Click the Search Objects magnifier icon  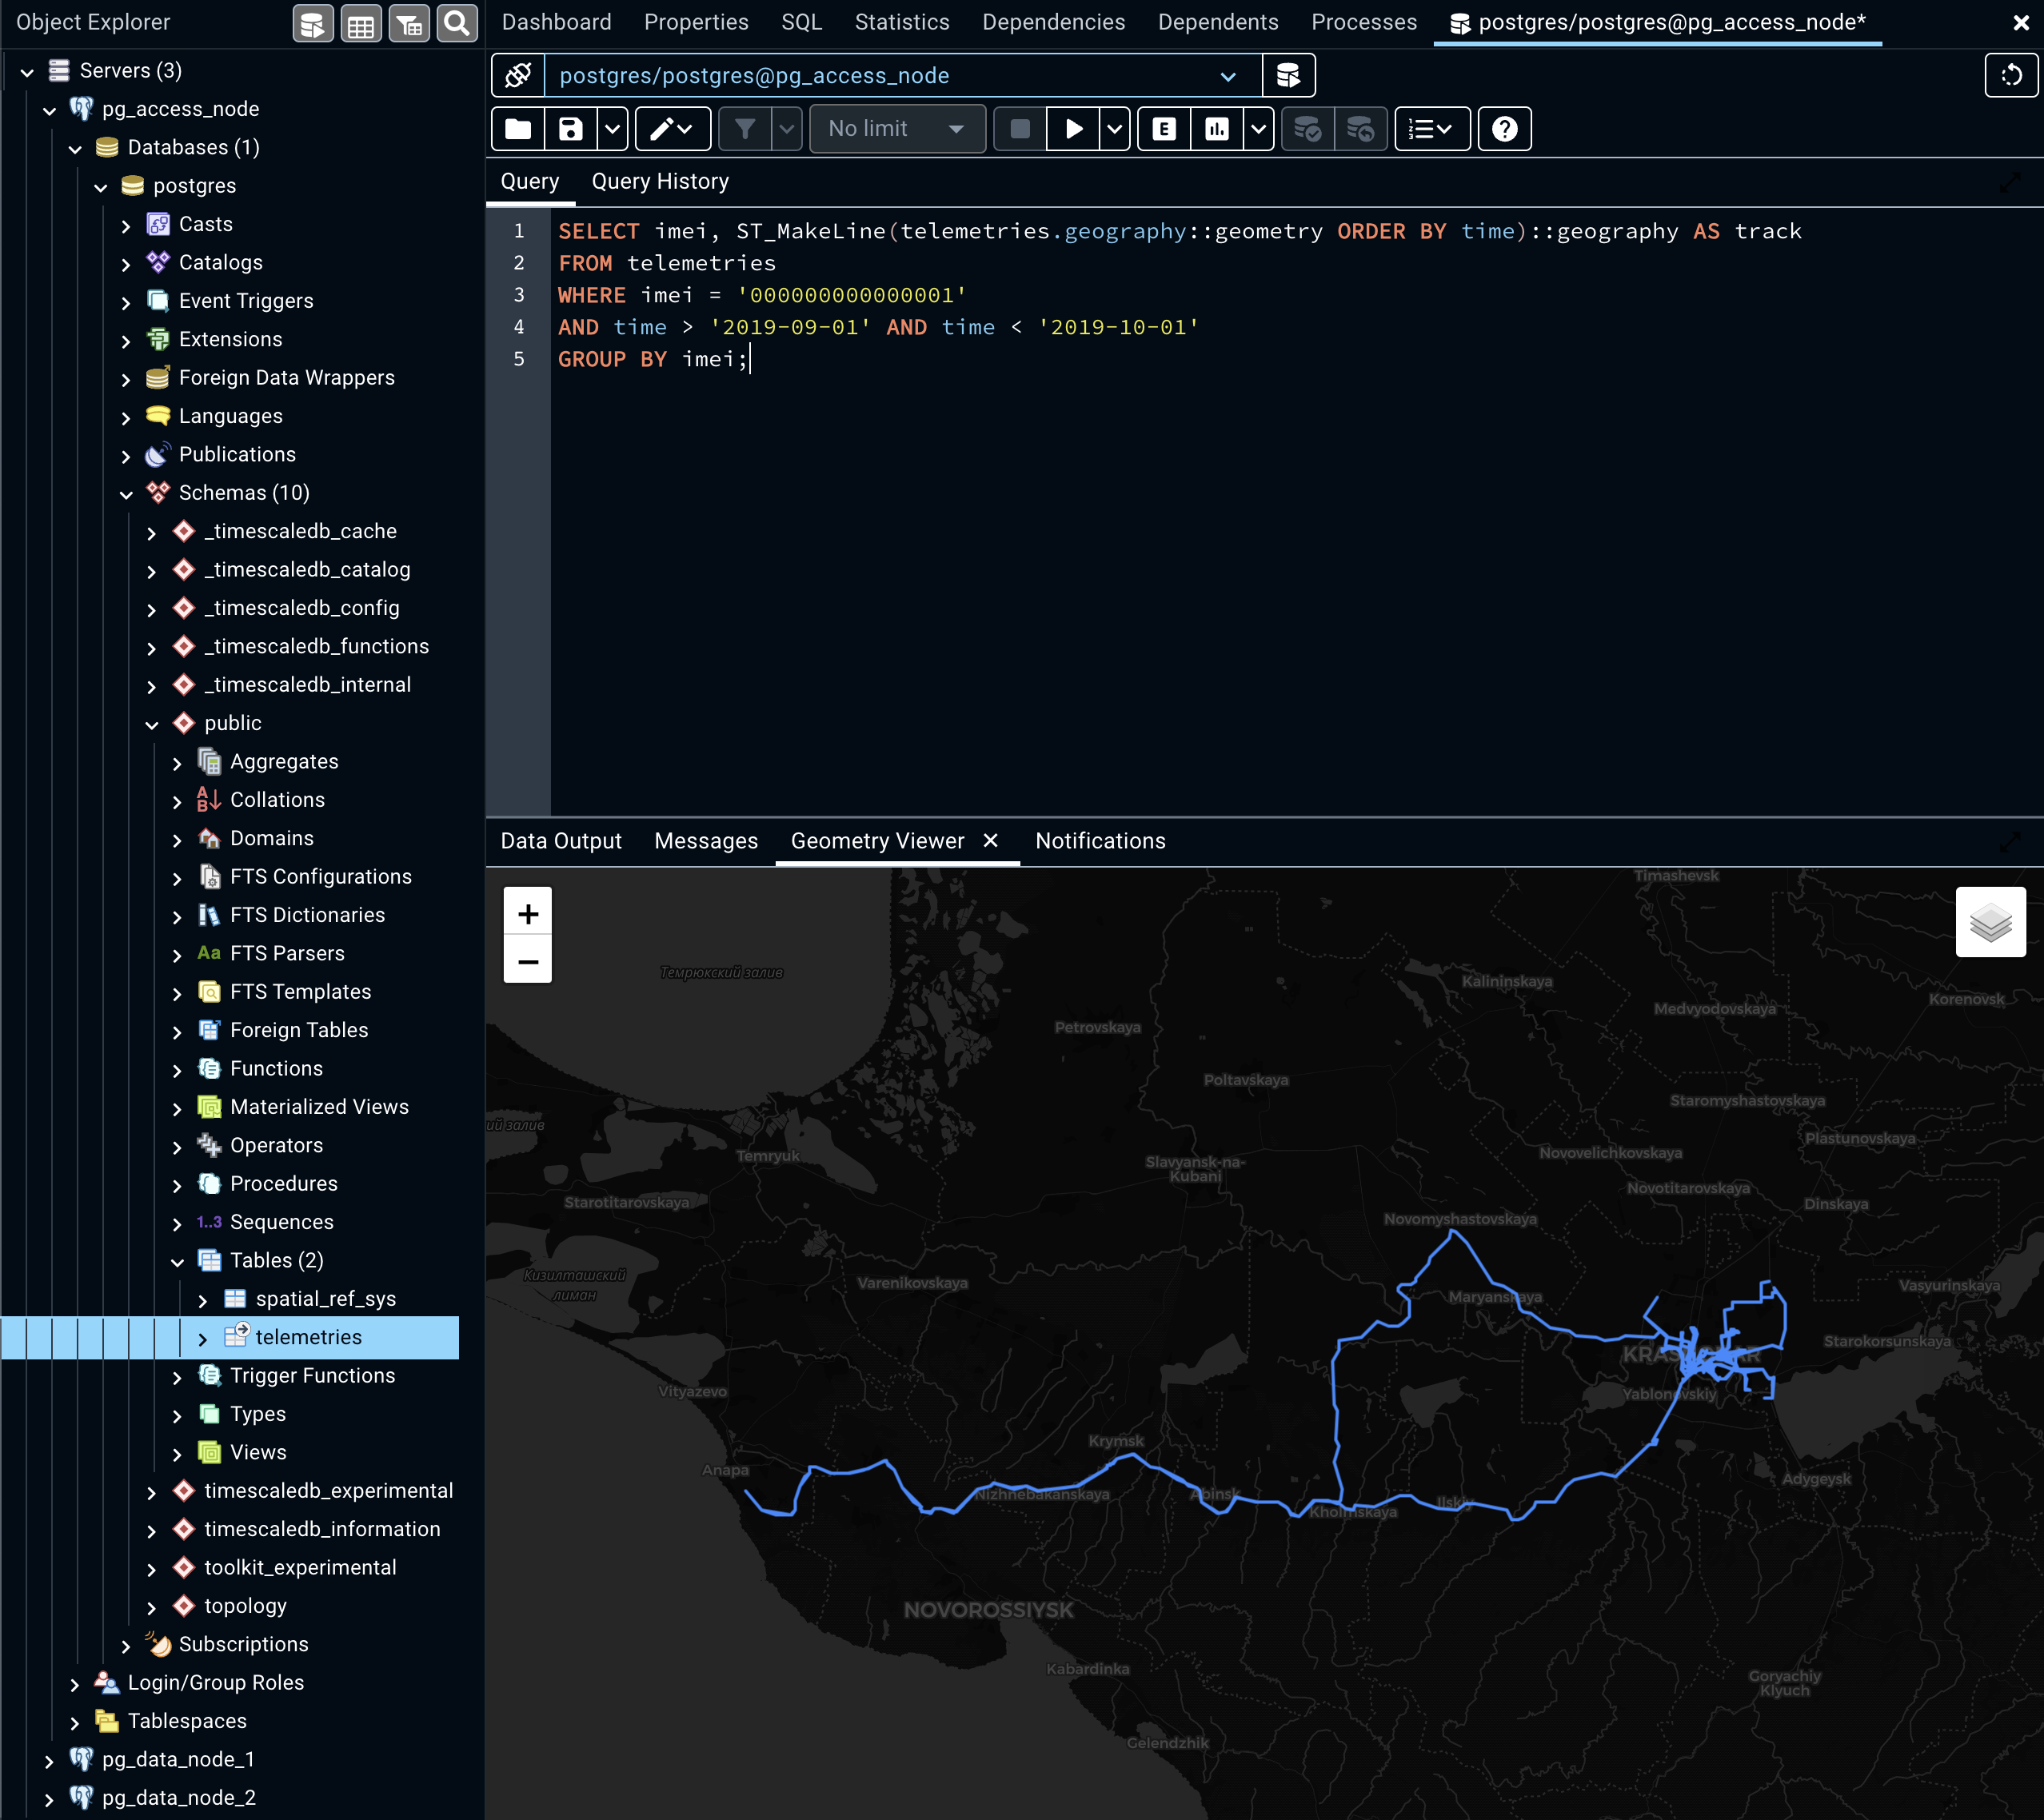pos(457,23)
